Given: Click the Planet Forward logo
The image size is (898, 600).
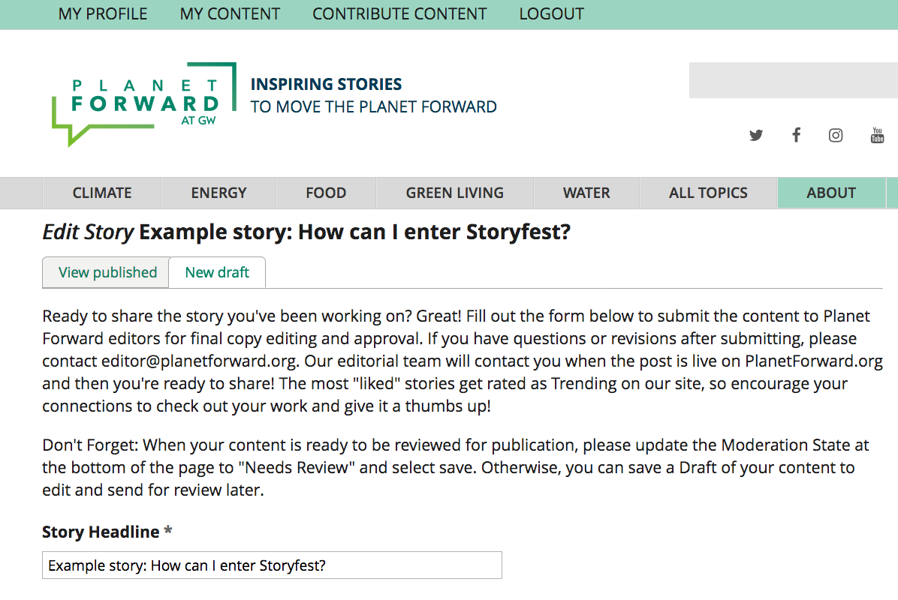Looking at the screenshot, I should (x=144, y=104).
